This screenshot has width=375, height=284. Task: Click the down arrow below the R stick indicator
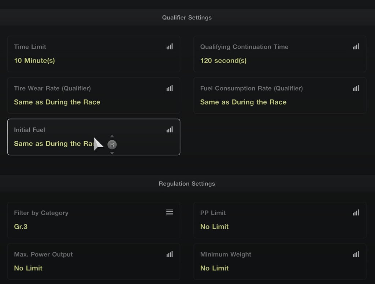click(x=112, y=153)
